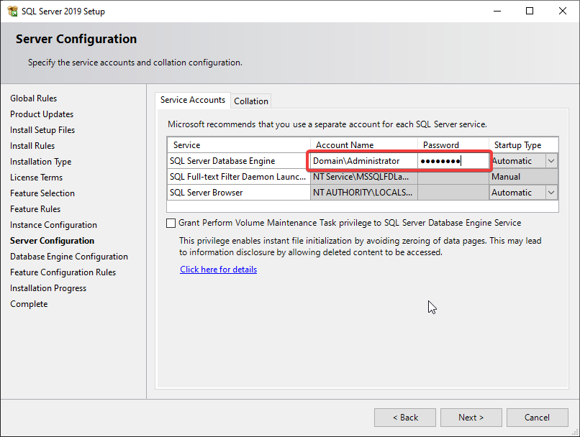Click Complete step in sidebar

pos(29,304)
